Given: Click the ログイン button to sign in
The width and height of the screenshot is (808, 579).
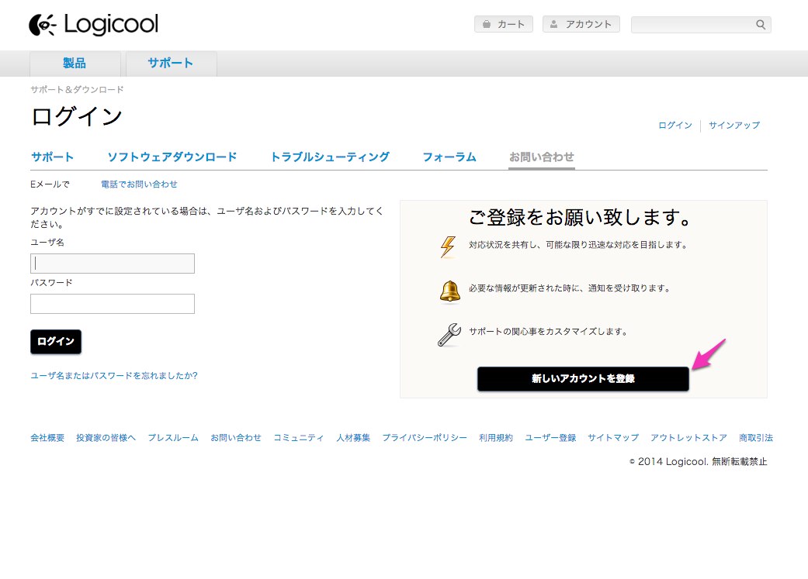Looking at the screenshot, I should click(x=55, y=342).
